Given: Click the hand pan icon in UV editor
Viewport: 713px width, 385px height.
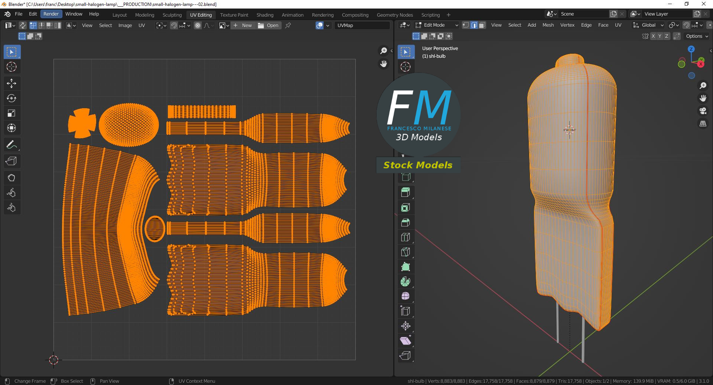Looking at the screenshot, I should 384,64.
